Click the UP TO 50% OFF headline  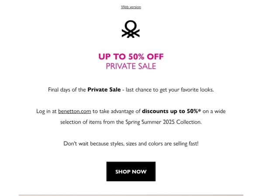pos(131,57)
